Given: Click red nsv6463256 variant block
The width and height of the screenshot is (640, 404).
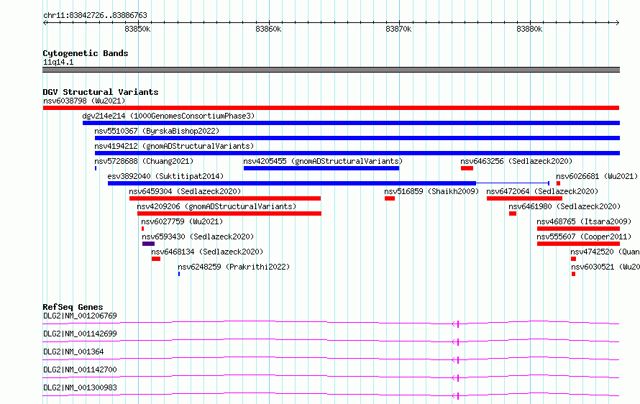Looking at the screenshot, I should (x=467, y=168).
